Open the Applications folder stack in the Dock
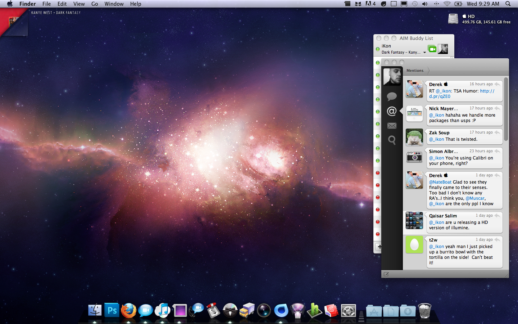The width and height of the screenshot is (518, 324). 374,310
